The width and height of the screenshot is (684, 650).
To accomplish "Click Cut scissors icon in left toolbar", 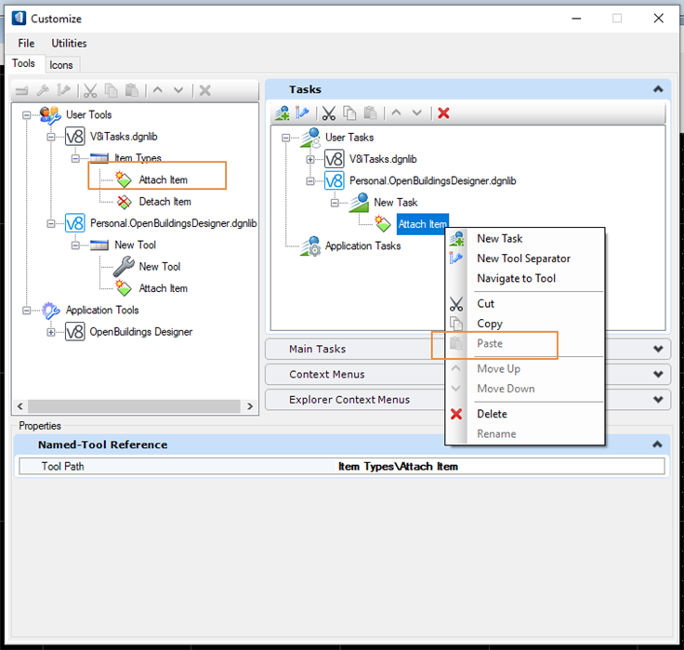I will [90, 90].
